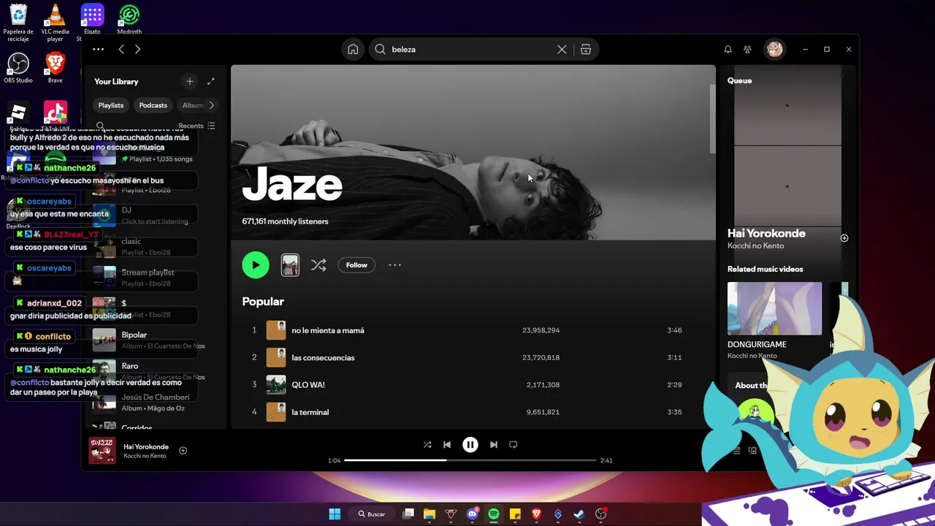Open Papelera de reciclaje desktop icon

[18, 22]
